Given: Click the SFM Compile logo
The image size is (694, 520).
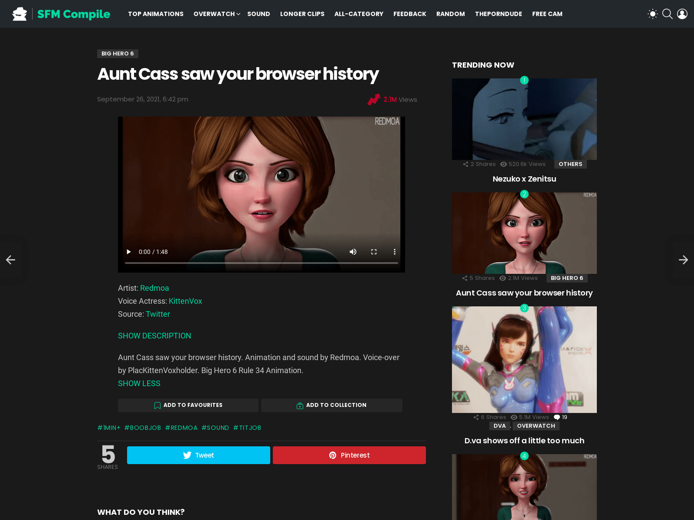Looking at the screenshot, I should (x=61, y=14).
